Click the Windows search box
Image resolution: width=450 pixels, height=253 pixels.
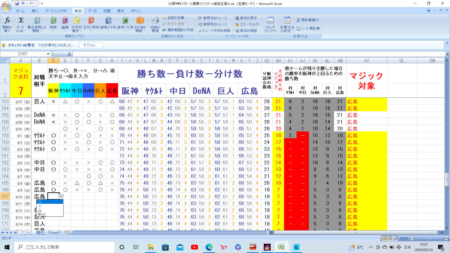pyautogui.click(x=64, y=247)
